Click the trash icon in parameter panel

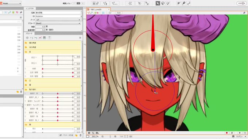[x=81, y=135]
